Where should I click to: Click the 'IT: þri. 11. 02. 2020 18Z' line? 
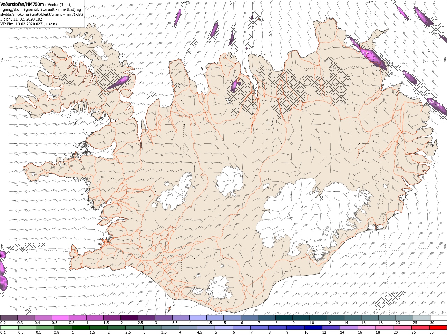(21, 19)
